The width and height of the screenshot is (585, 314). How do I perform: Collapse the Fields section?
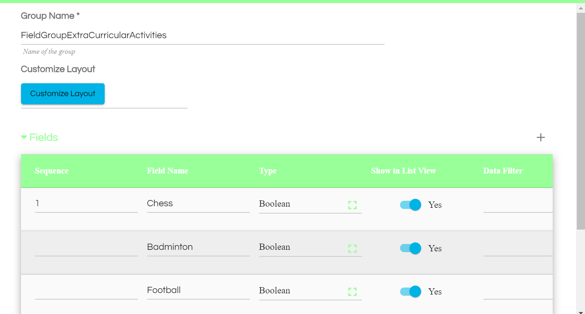[24, 137]
